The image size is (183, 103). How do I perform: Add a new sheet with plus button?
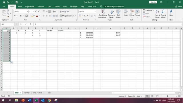[x=49, y=93]
